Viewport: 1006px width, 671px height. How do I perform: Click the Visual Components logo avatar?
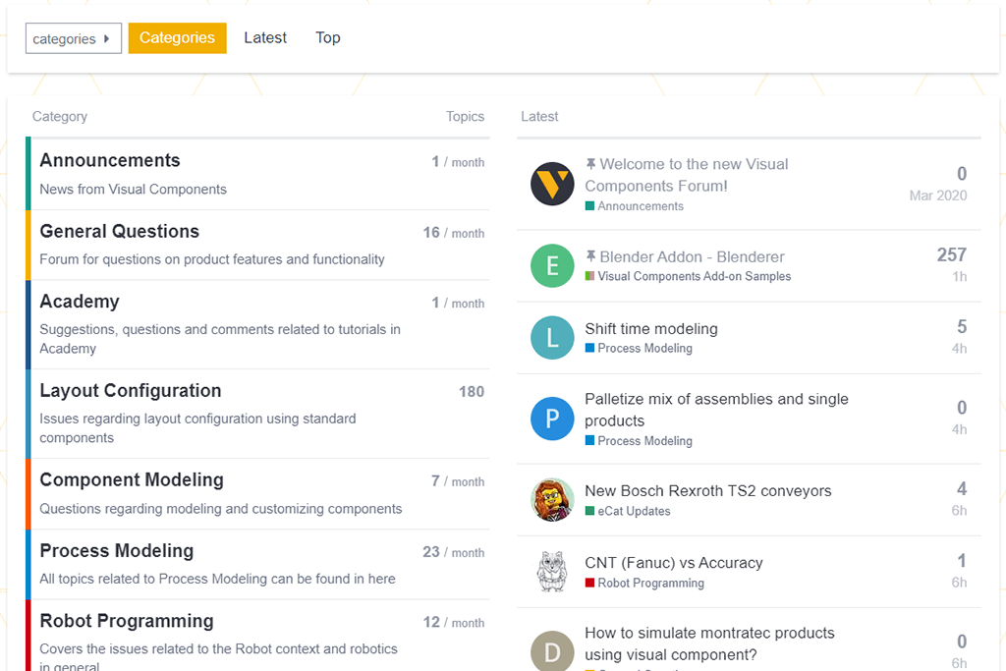(x=552, y=184)
